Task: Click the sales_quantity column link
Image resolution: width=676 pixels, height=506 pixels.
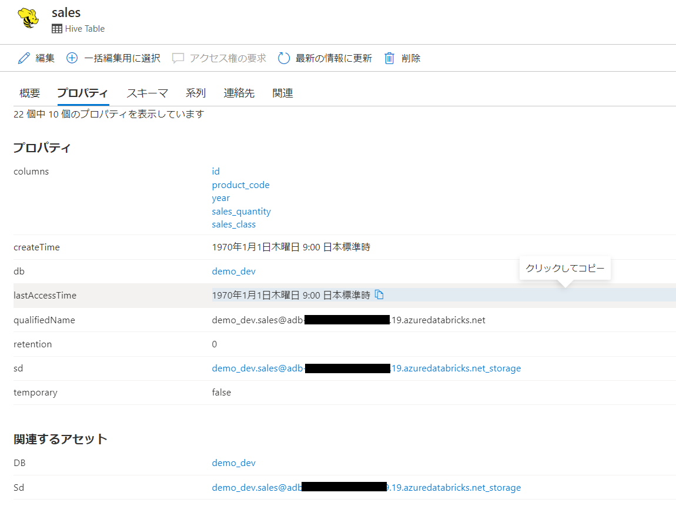Action: [241, 211]
